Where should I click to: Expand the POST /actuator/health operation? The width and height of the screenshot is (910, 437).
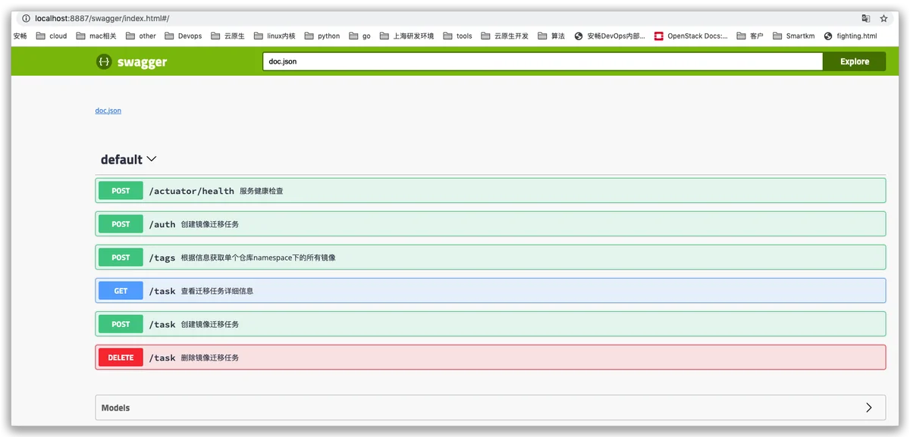coord(491,191)
